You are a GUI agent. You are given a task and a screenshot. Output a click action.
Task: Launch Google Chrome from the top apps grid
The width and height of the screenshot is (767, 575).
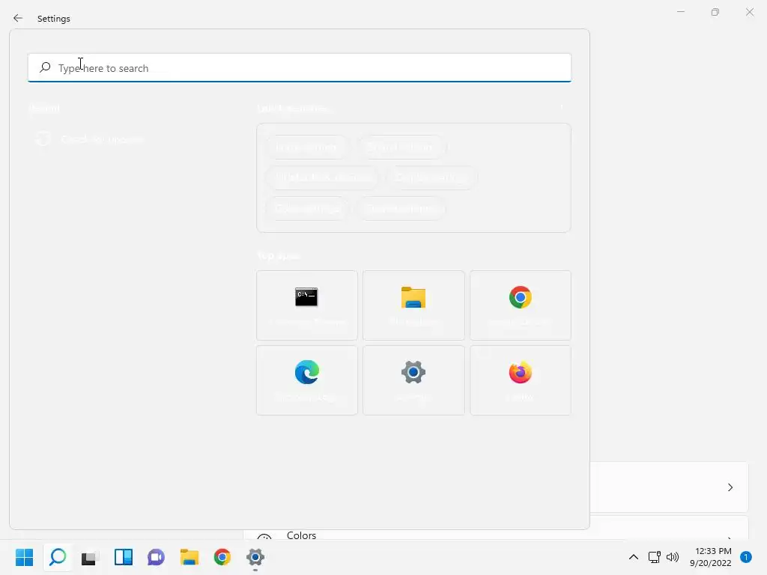click(520, 305)
